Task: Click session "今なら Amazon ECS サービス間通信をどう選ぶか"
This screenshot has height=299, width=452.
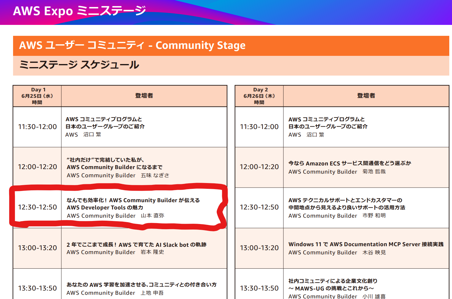Action: tap(350, 163)
